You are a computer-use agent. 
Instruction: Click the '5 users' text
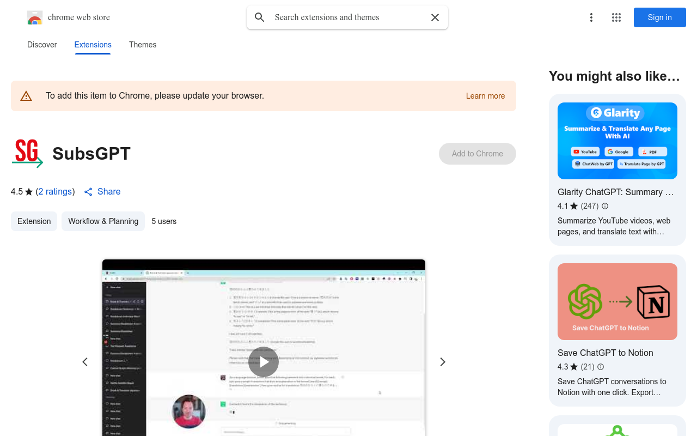(x=164, y=221)
